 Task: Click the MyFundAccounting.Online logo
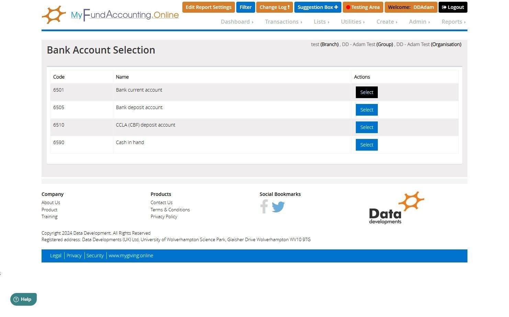click(110, 15)
